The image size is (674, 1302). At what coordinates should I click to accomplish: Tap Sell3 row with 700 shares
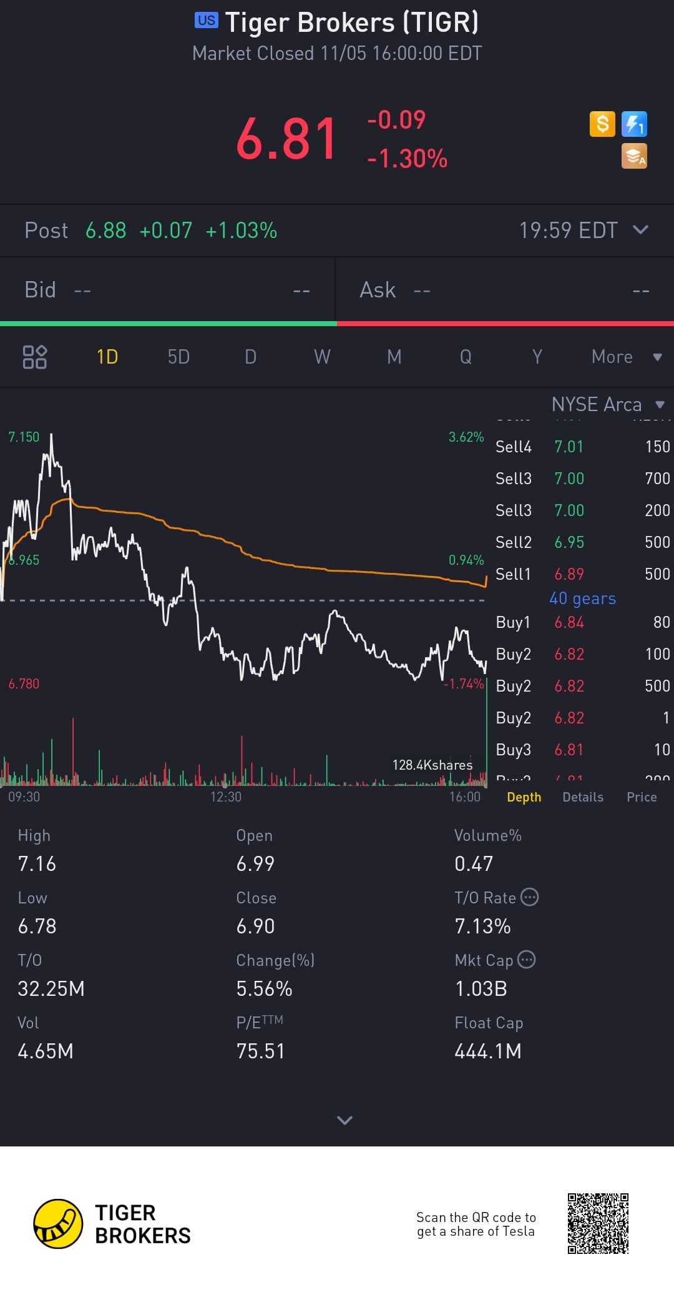[583, 479]
